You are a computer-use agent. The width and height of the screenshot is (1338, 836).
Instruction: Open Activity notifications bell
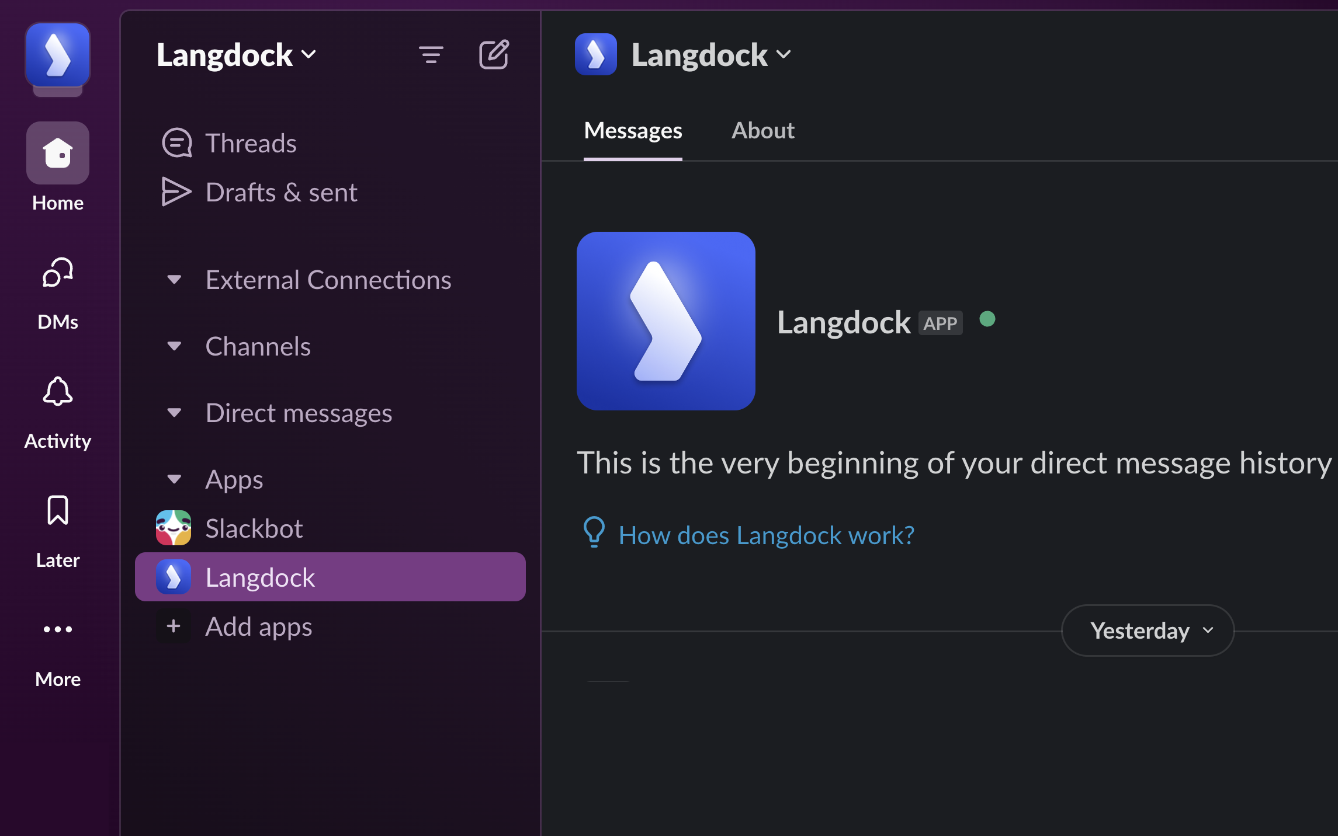tap(58, 391)
